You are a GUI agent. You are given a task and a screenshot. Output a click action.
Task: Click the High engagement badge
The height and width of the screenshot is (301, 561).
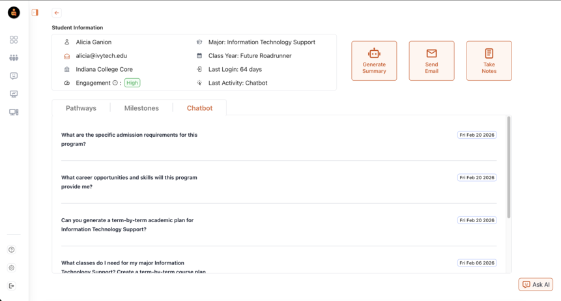coord(132,83)
